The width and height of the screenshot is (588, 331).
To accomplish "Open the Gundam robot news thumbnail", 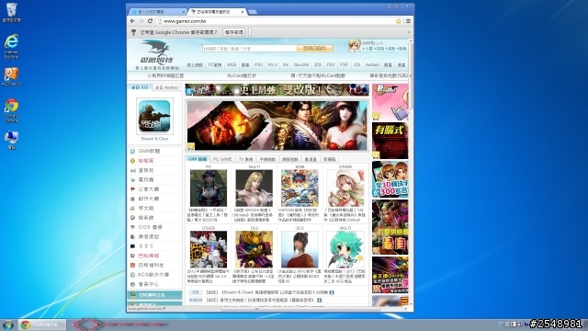I will tap(209, 249).
